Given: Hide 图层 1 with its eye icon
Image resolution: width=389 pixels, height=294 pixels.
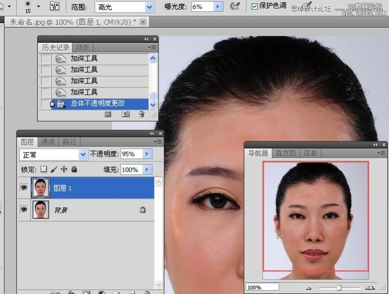Looking at the screenshot, I should (x=24, y=188).
